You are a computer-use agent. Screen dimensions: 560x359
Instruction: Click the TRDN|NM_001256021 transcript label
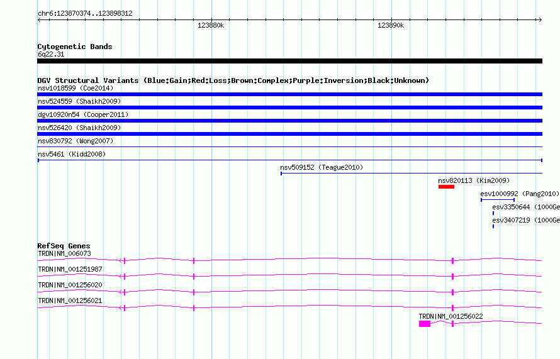(70, 301)
